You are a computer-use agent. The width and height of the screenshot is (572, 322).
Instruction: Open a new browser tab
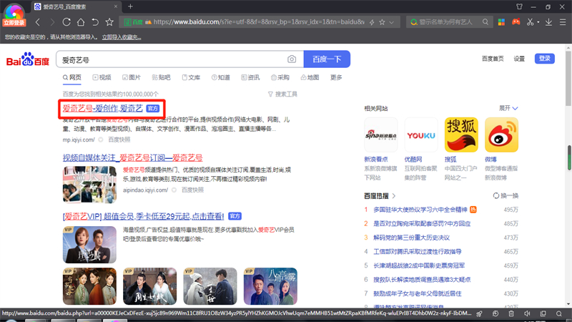click(130, 6)
